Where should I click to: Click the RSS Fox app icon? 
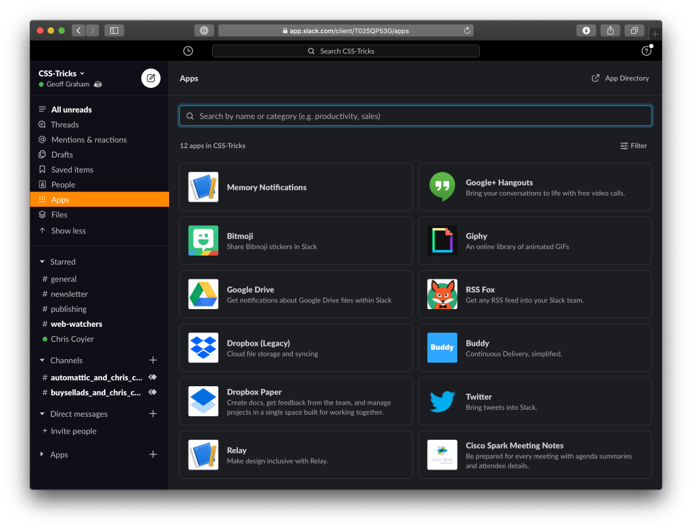[x=442, y=294]
